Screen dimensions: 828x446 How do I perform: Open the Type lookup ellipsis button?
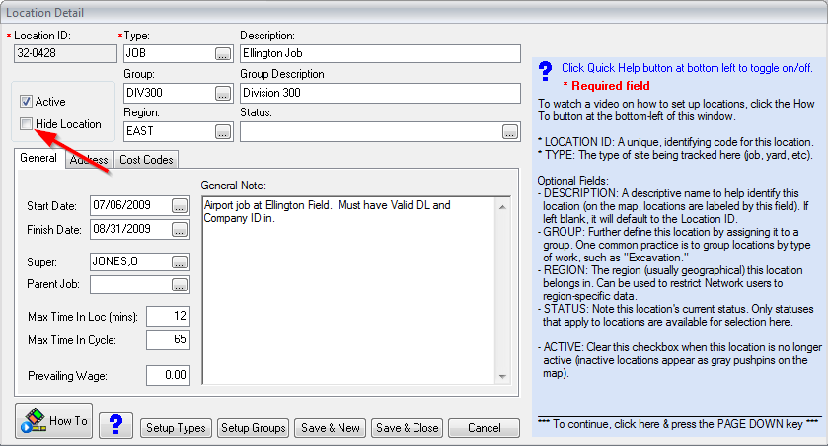[223, 54]
